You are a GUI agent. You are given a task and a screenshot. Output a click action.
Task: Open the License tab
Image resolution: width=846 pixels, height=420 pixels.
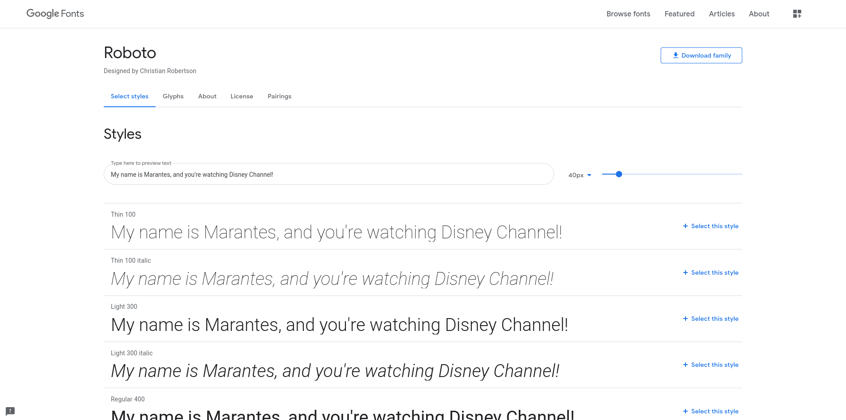tap(242, 96)
